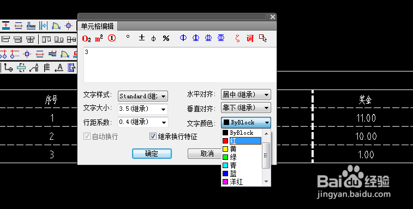Open the 垂直对齐 靠下 dropdown

[246, 108]
